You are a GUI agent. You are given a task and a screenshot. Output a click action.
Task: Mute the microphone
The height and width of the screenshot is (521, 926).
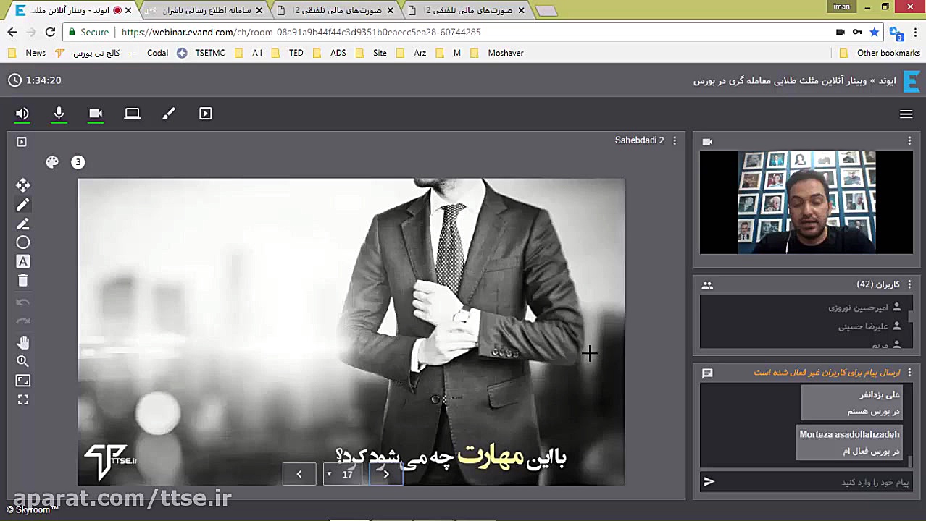tap(59, 114)
